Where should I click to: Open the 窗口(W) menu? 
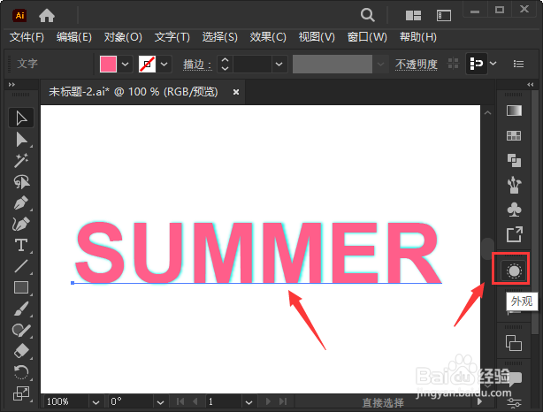click(x=367, y=37)
